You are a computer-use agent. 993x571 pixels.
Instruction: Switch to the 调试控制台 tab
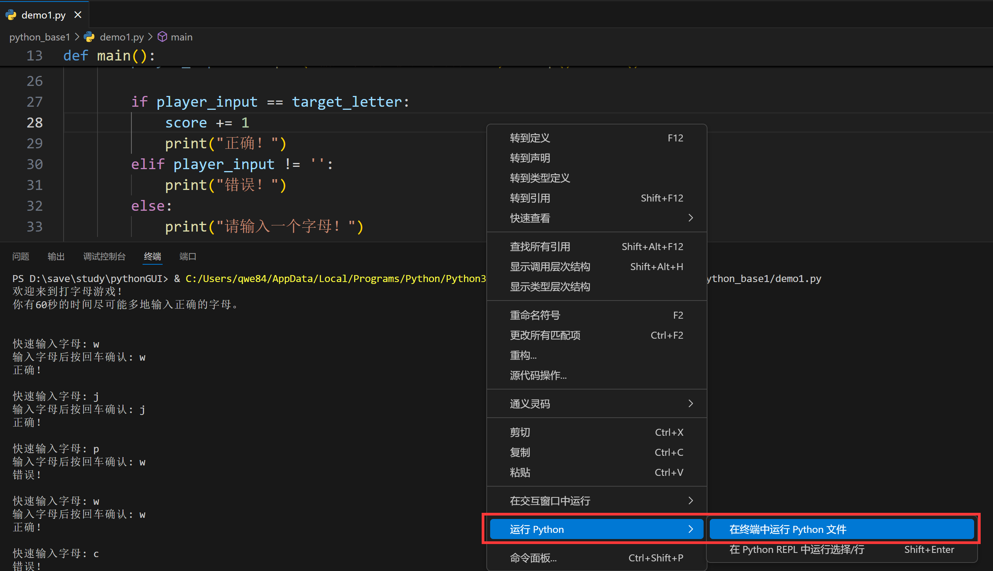(104, 256)
